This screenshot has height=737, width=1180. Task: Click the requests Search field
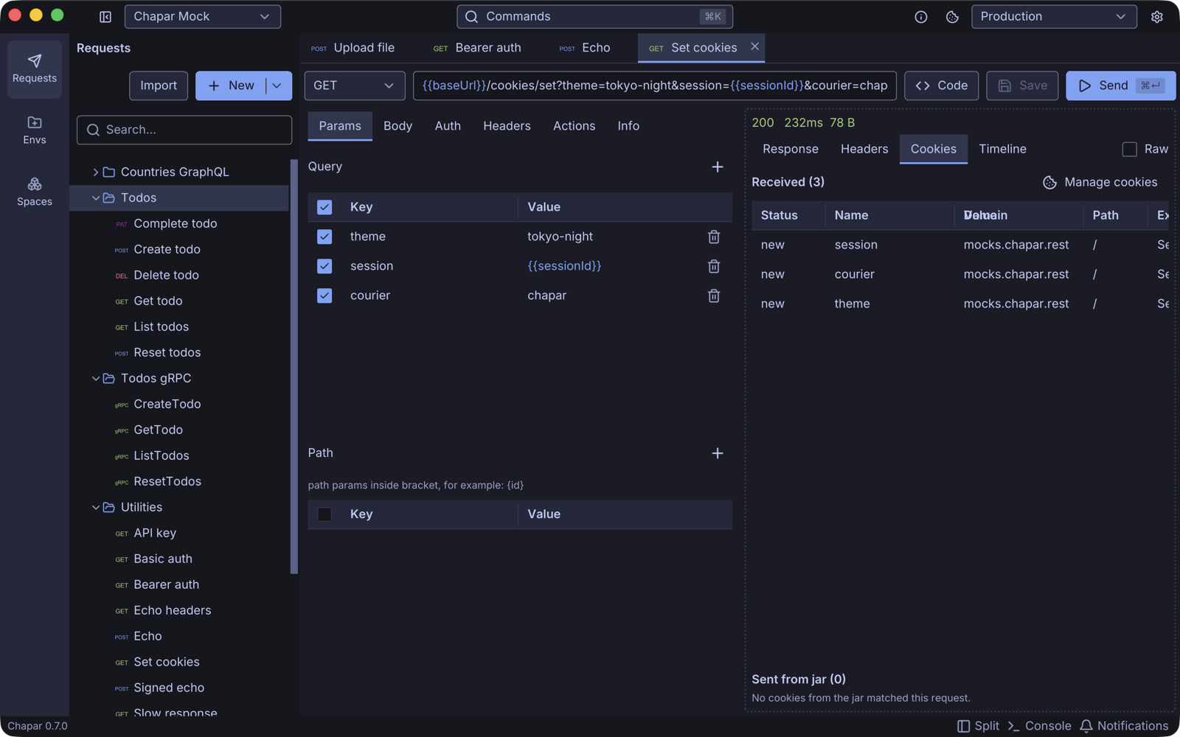coord(184,130)
